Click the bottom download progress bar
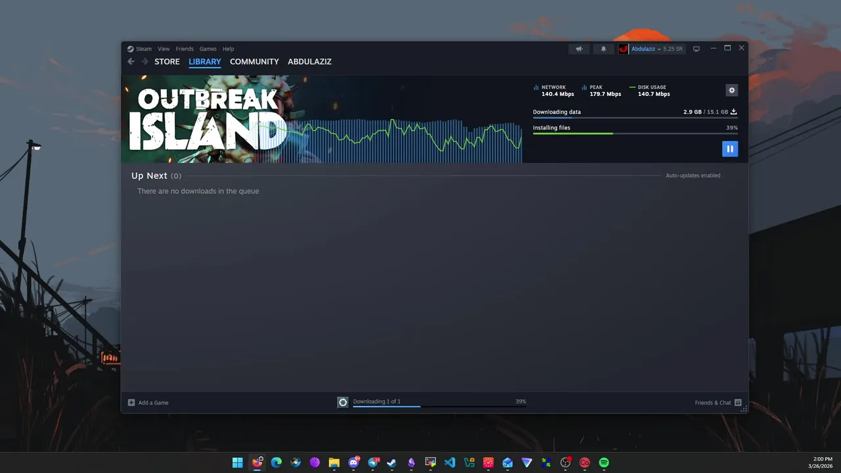841x473 pixels. 440,407
